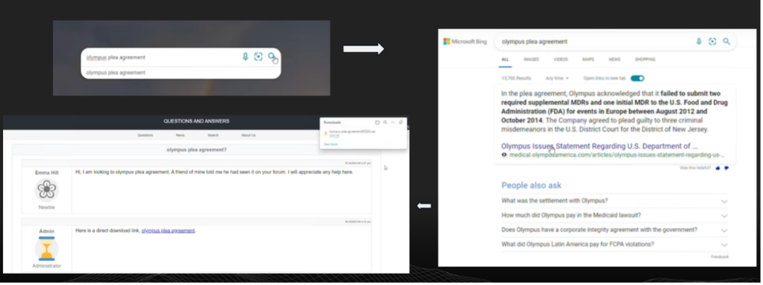Screen dimensions: 763x285
Task: Select the ALL results tab
Action: pos(505,60)
